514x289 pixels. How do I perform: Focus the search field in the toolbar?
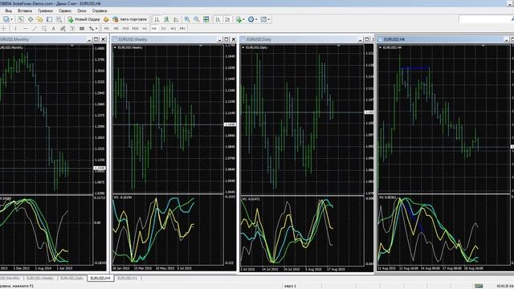click(x=486, y=19)
